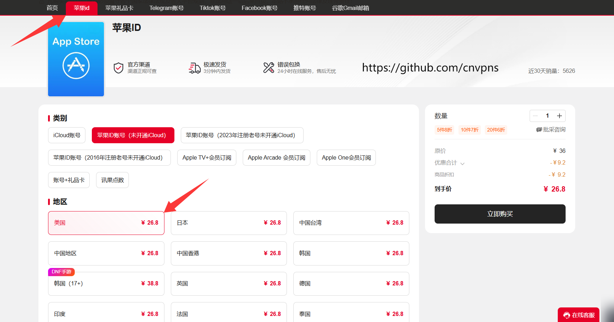Open the 推特账号 tab
Image resolution: width=614 pixels, height=322 pixels.
[x=305, y=8]
